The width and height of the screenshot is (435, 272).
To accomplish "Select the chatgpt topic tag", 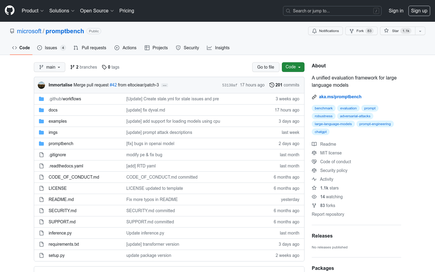I will coord(321,131).
